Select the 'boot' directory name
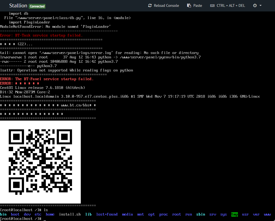 click(15, 214)
